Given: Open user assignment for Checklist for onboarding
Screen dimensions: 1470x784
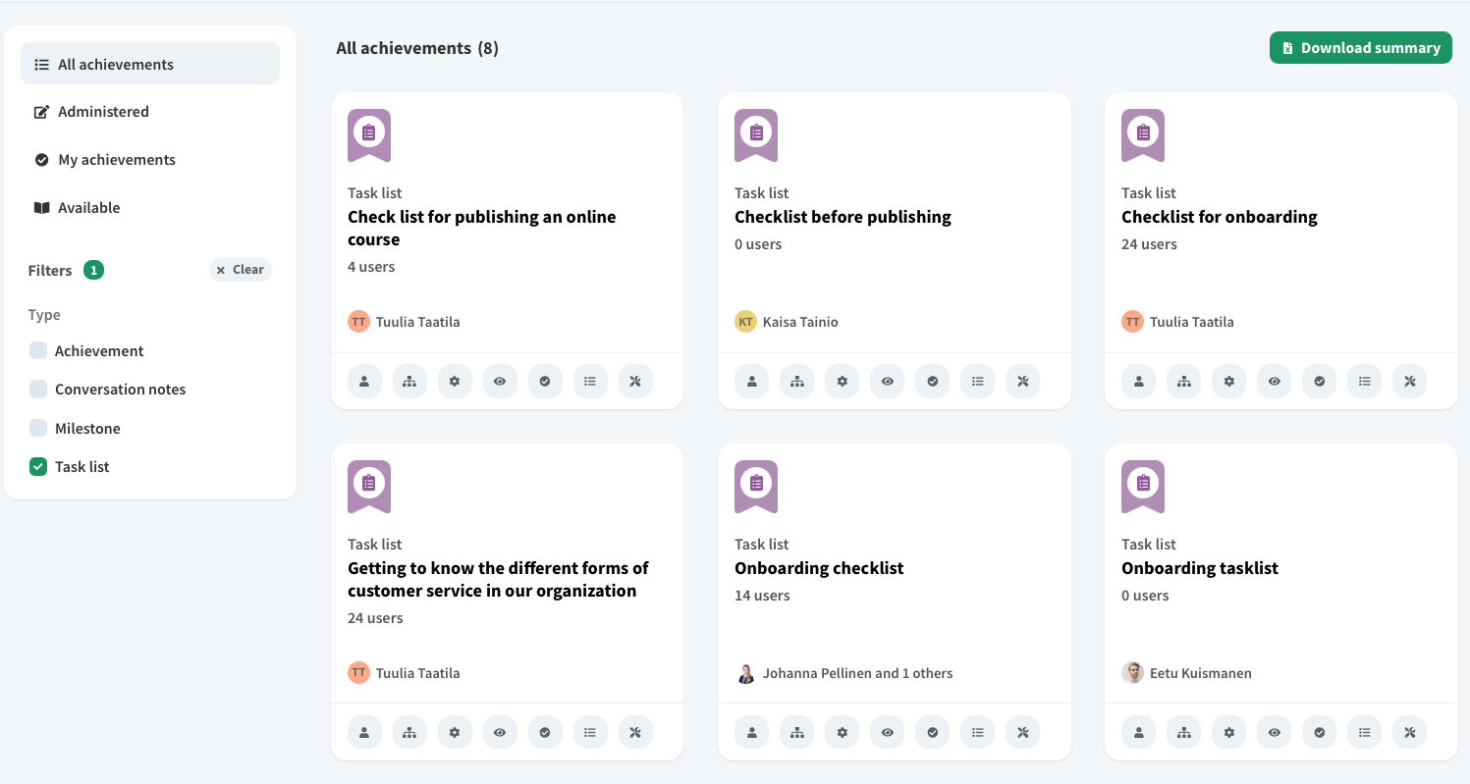Looking at the screenshot, I should tap(1138, 381).
